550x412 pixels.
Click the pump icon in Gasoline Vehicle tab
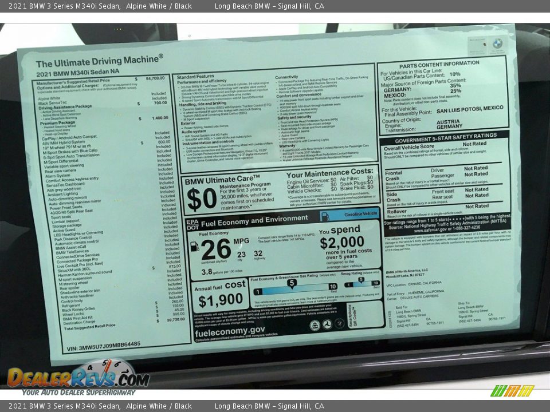(x=325, y=216)
